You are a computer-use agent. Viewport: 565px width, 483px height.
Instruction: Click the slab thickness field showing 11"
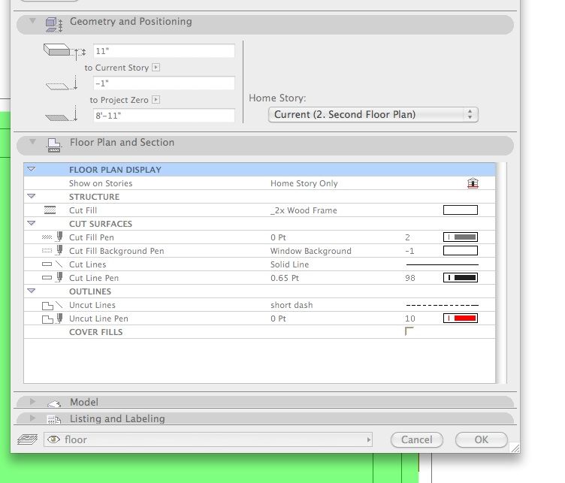(x=165, y=51)
